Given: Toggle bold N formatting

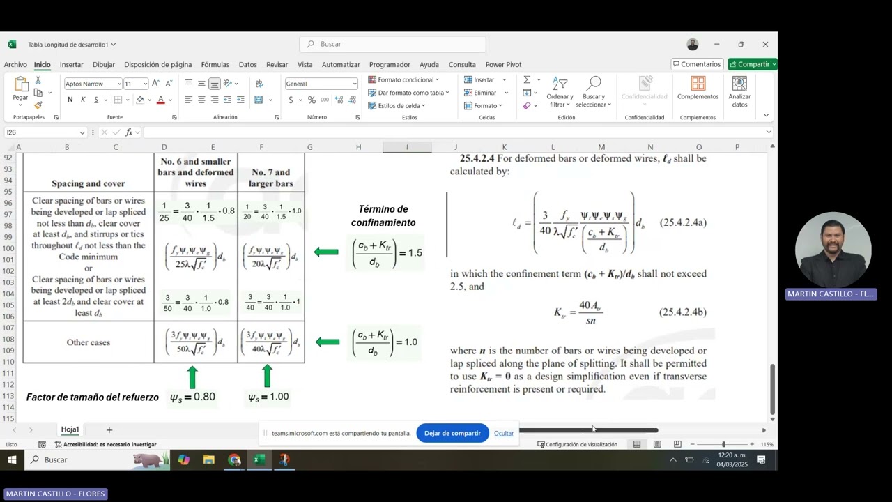Looking at the screenshot, I should [x=70, y=100].
